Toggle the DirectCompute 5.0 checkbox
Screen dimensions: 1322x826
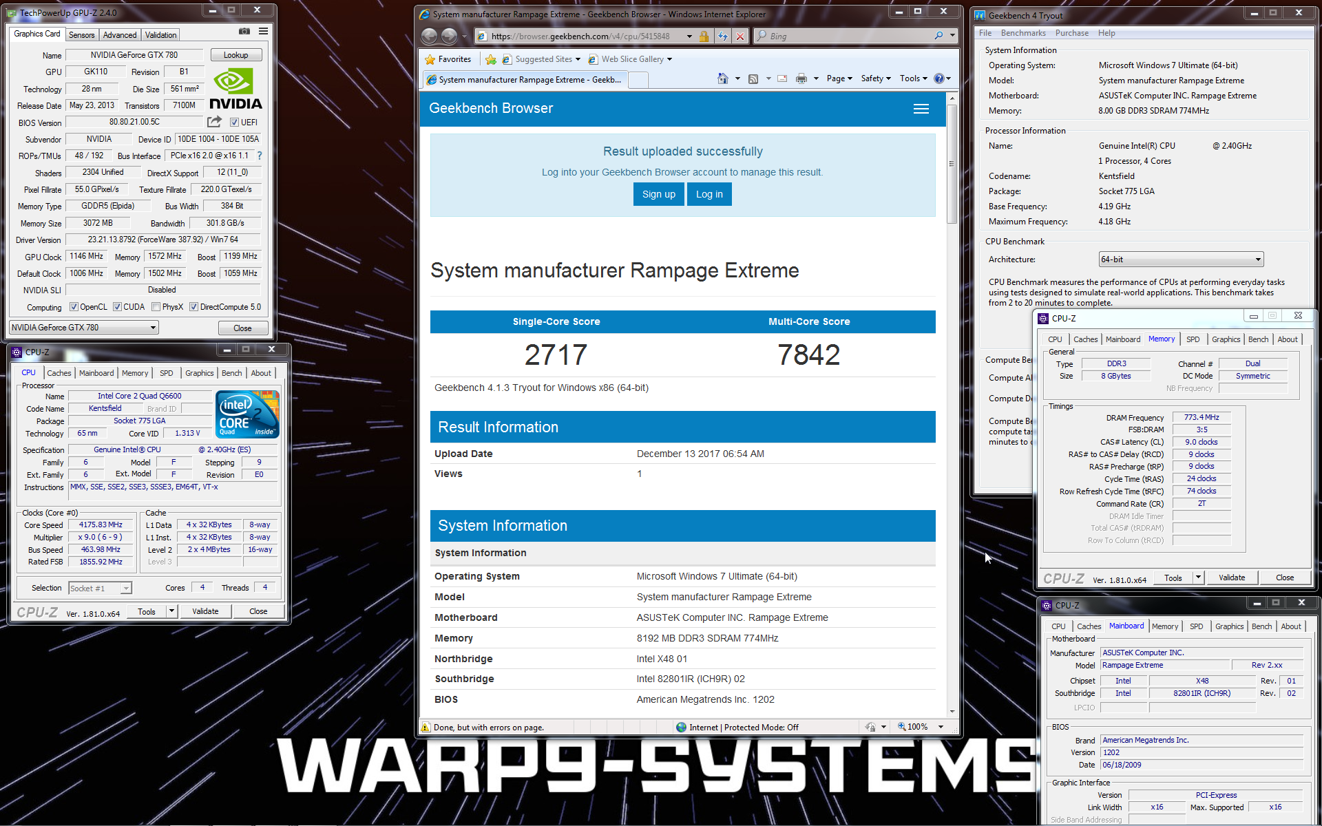(194, 307)
